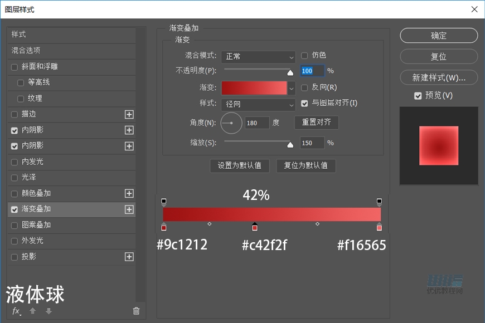The width and height of the screenshot is (485, 323).
Task: Click the up arrow to move effect up
Action: [x=33, y=311]
